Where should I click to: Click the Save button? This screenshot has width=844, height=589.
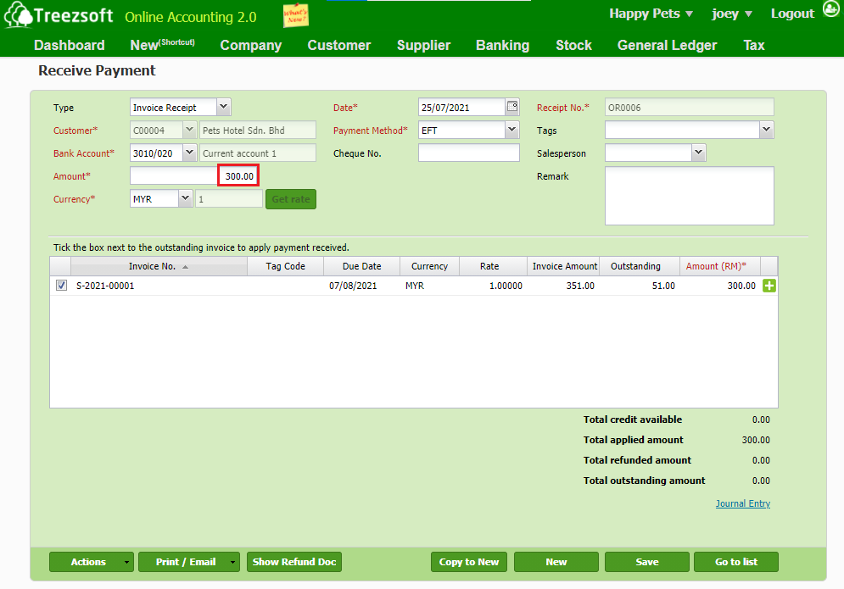[x=646, y=562]
